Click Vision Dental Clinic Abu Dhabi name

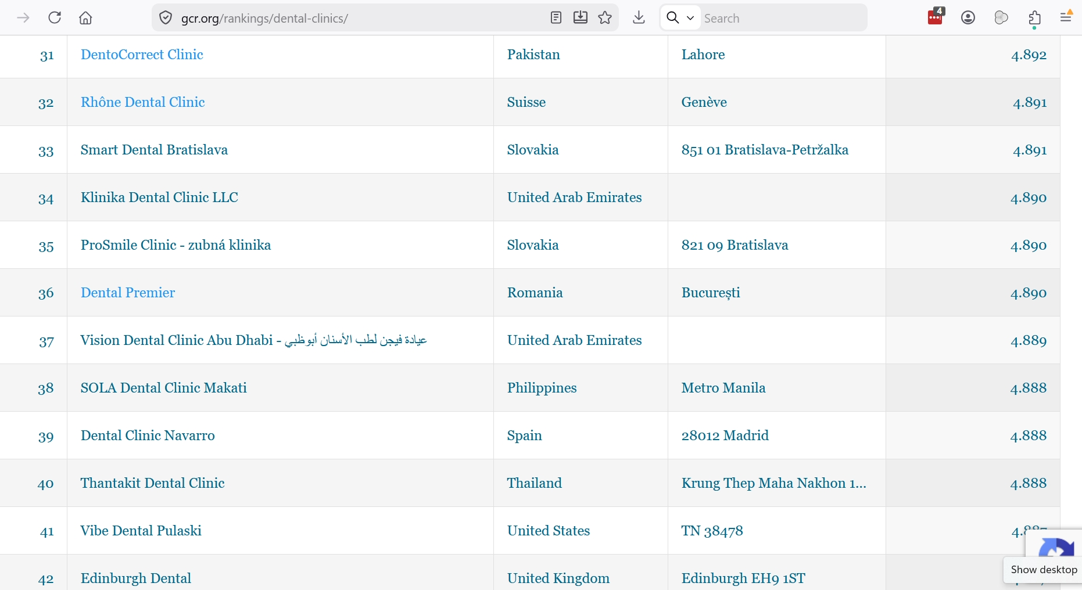pyautogui.click(x=253, y=340)
